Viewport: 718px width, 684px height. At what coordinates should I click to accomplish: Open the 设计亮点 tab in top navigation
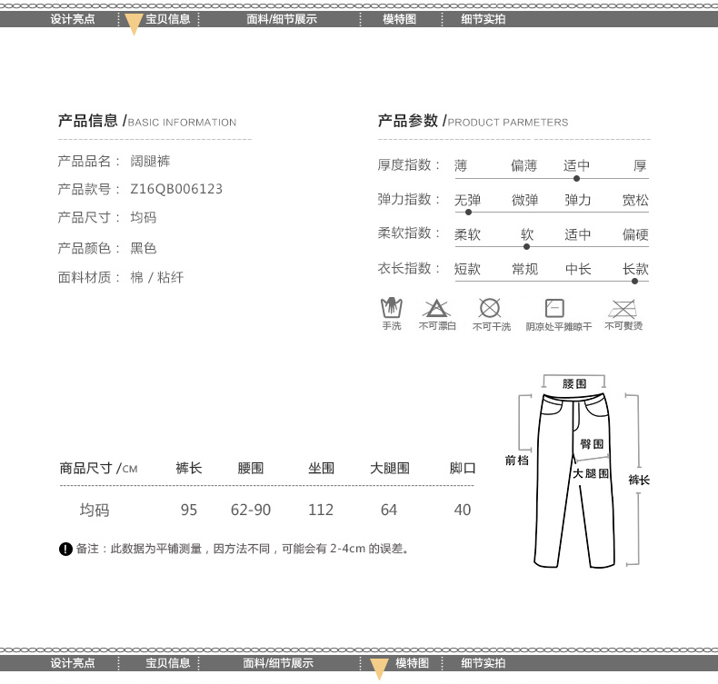[73, 18]
